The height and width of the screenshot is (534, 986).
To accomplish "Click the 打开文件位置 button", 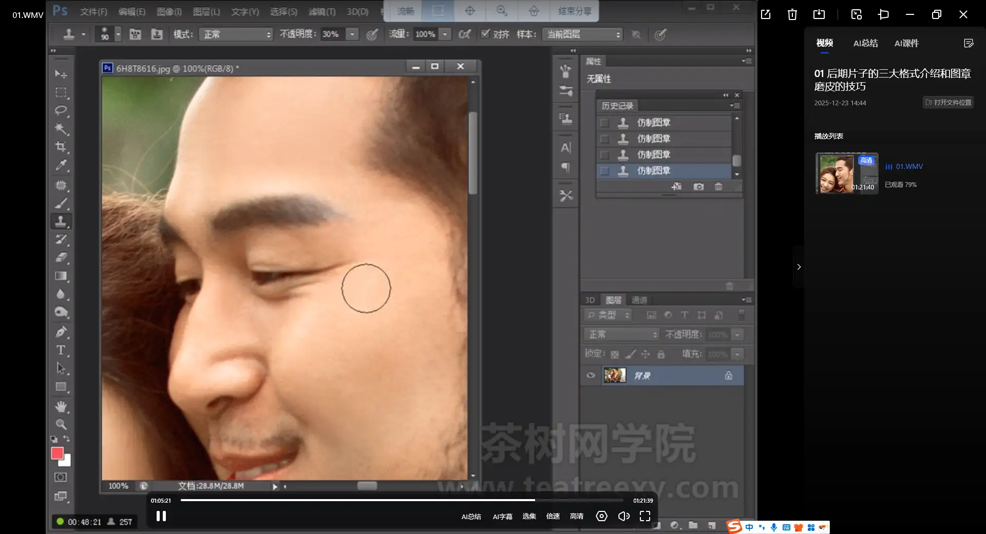I will (x=948, y=103).
